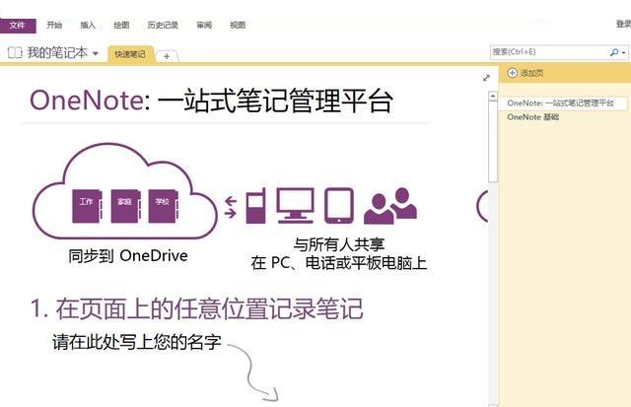This screenshot has height=407, width=631.
Task: Select the 历史记录 ribbon tab
Action: point(162,26)
